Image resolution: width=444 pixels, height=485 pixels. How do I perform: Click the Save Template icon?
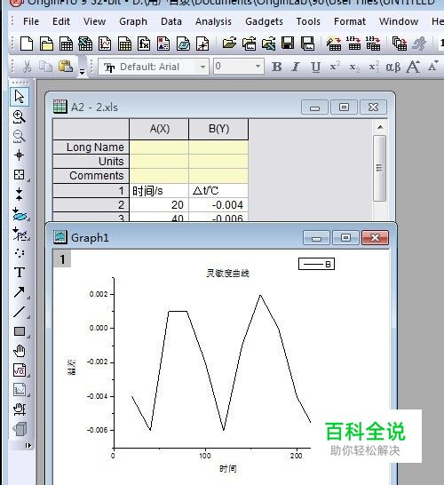pos(307,44)
